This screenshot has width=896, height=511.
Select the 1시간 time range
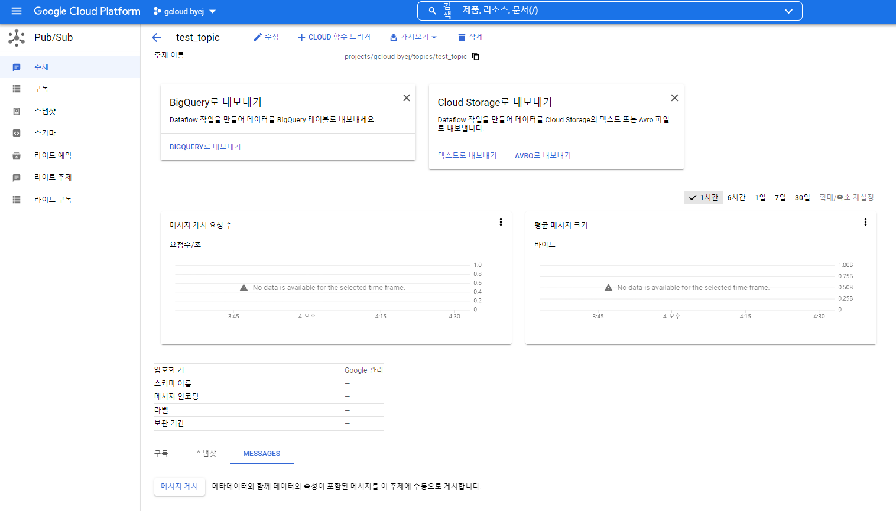point(703,198)
